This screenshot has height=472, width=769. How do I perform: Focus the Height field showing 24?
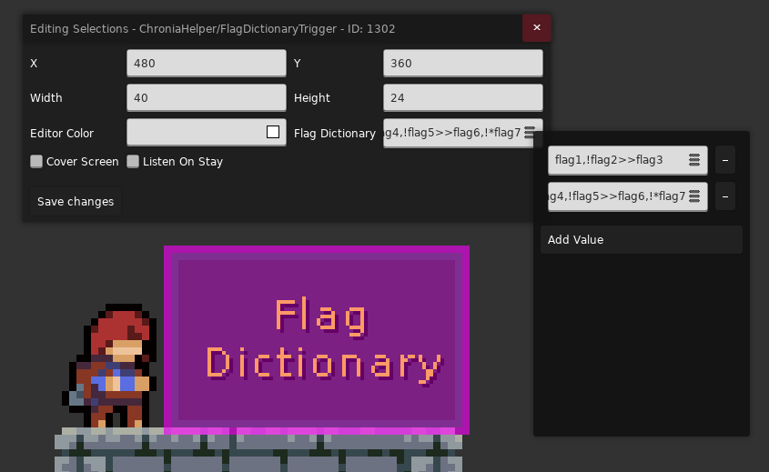point(463,97)
